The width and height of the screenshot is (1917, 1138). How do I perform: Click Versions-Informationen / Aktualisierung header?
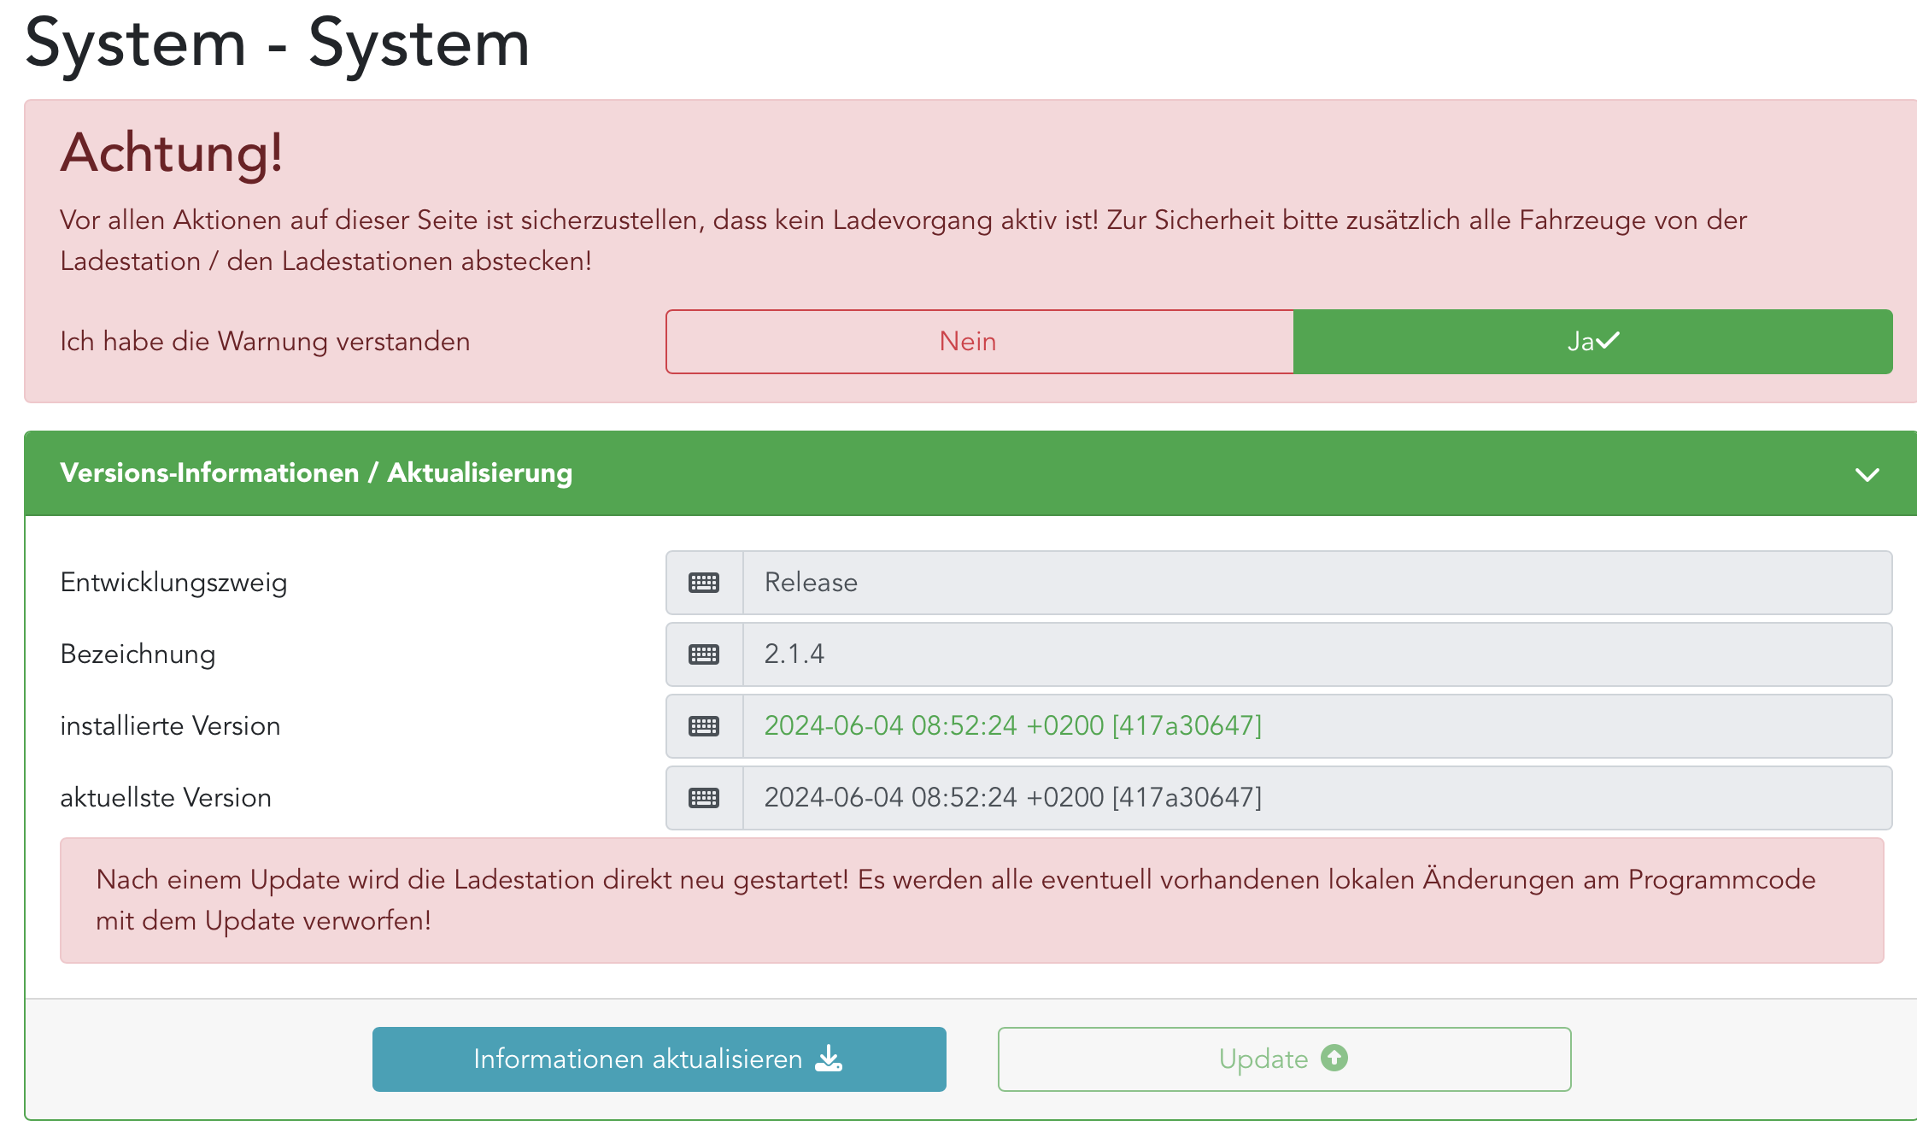[316, 473]
